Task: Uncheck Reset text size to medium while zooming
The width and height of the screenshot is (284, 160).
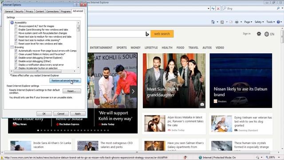Action: 16,40
